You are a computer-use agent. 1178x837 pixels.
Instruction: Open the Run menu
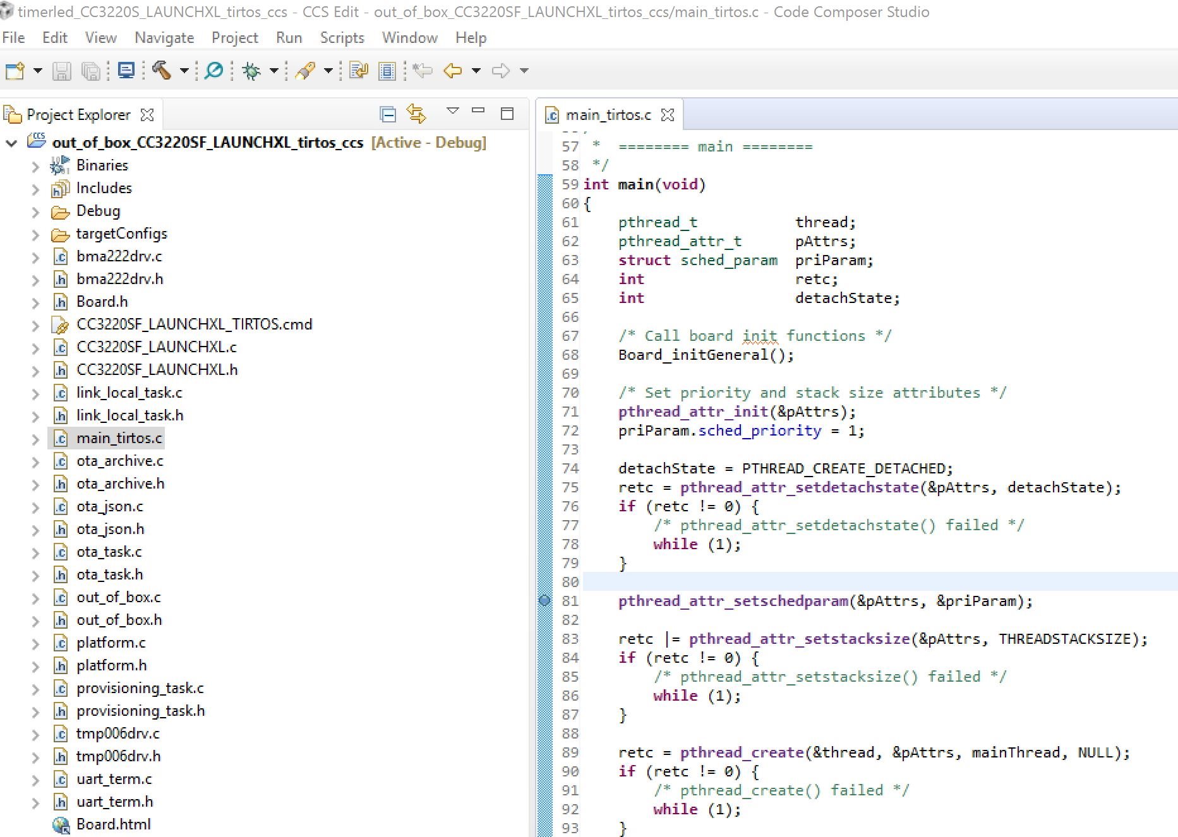(x=289, y=38)
